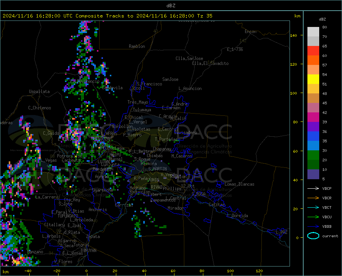Image resolution: width=342 pixels, height=276 pixels.
Task: Click the 'S_Francisco' place label
Action: 149,84
